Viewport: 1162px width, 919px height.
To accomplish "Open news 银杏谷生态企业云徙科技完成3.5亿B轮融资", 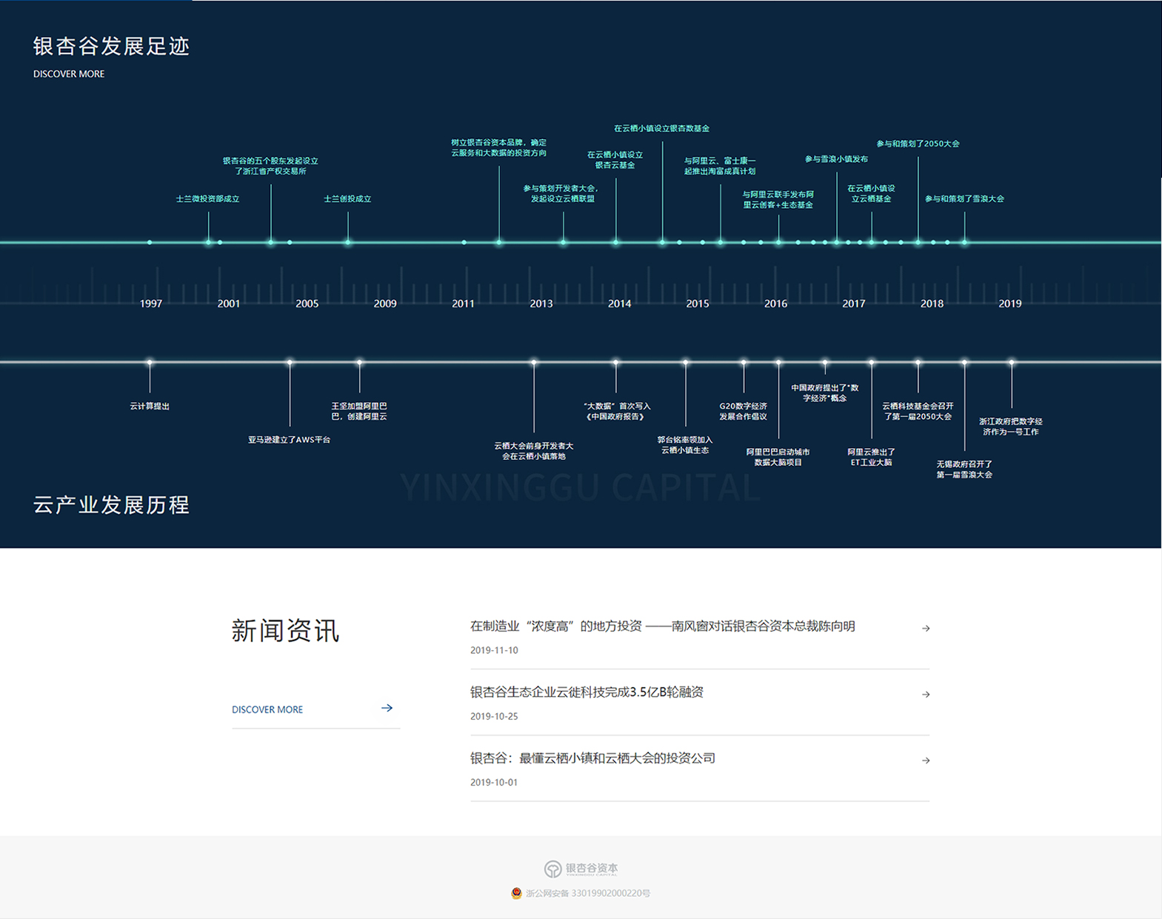I will 587,692.
